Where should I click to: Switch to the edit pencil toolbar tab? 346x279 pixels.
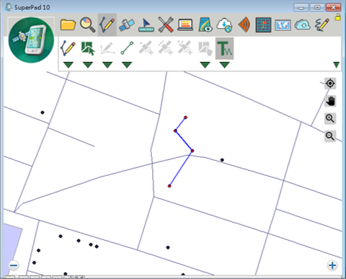[107, 25]
